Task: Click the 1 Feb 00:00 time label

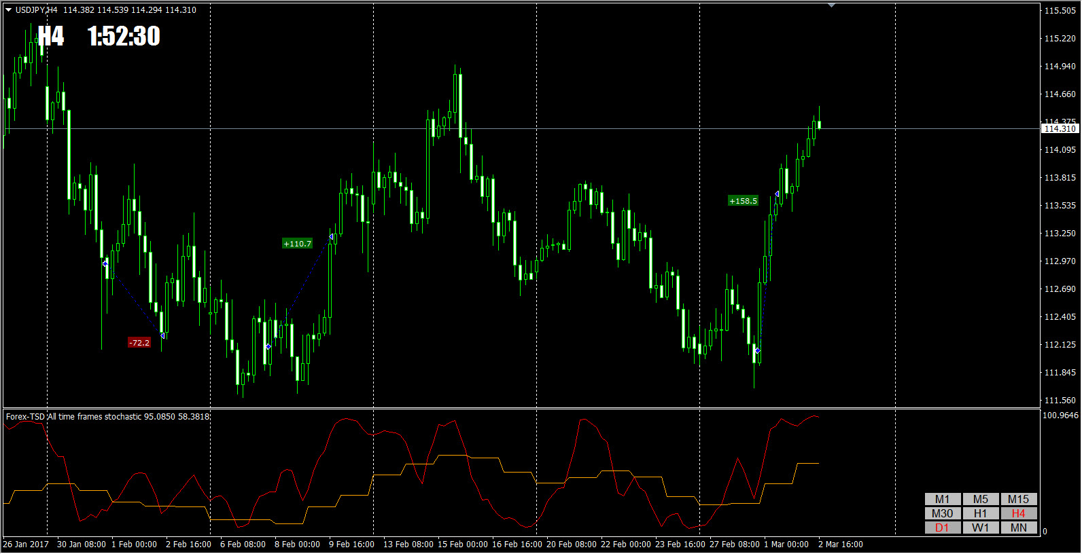Action: [x=134, y=544]
